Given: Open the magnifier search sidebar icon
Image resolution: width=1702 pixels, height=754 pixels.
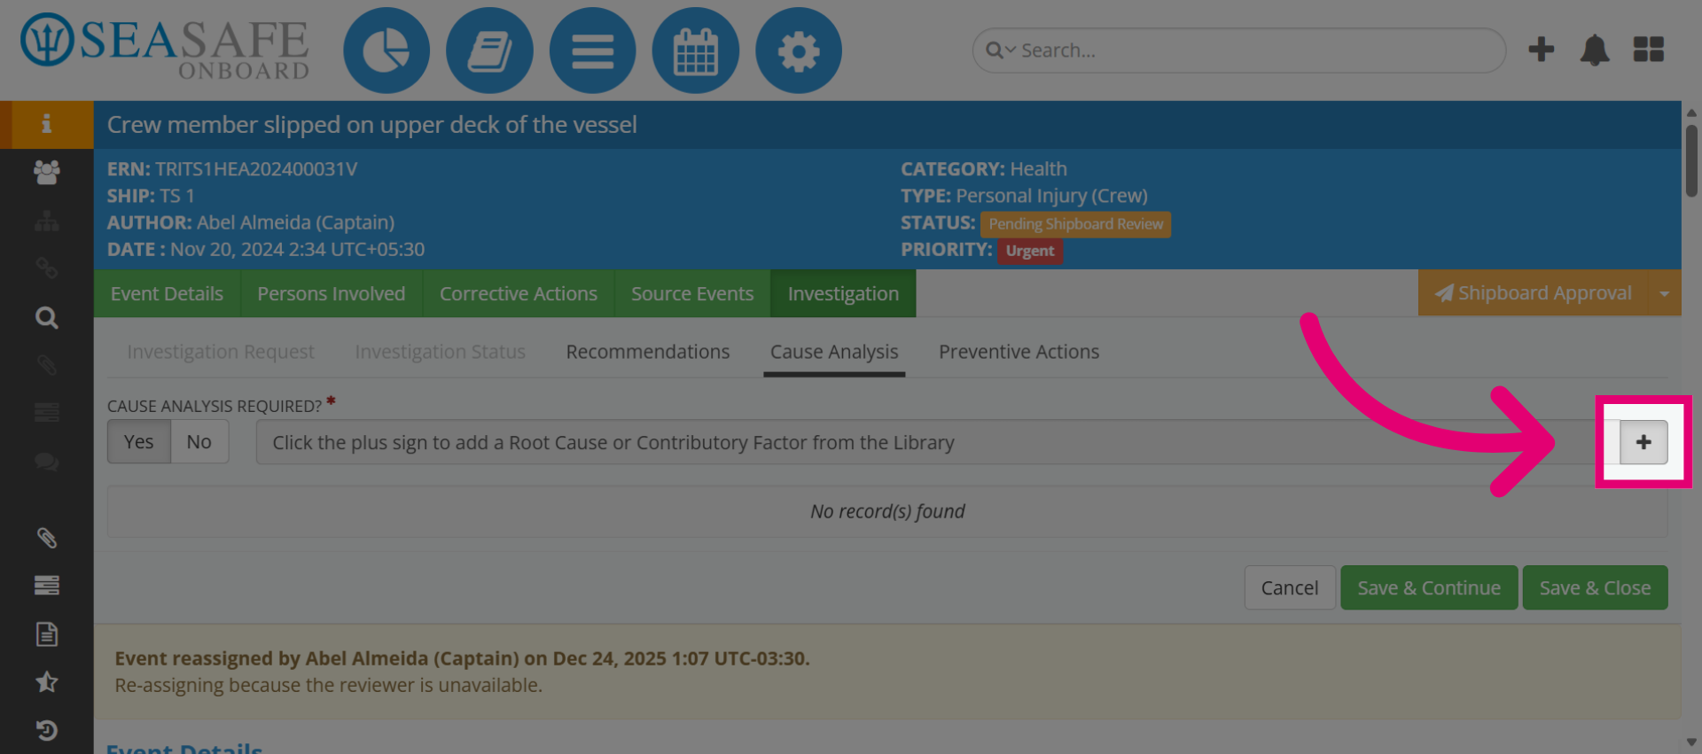Looking at the screenshot, I should [x=46, y=317].
